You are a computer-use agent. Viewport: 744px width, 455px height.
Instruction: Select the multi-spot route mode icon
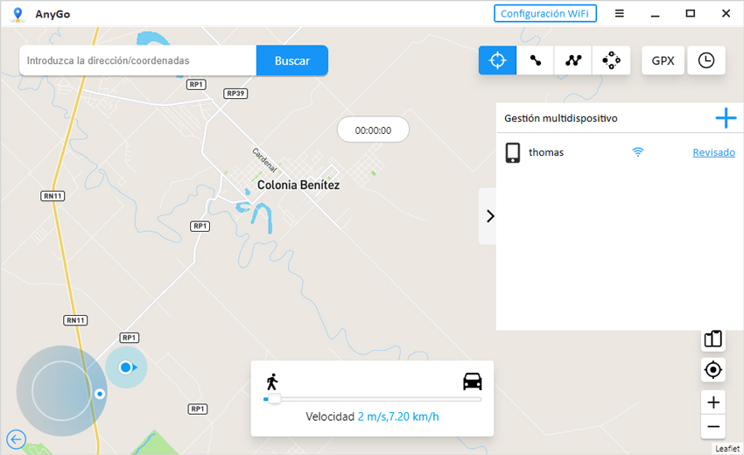(x=573, y=60)
